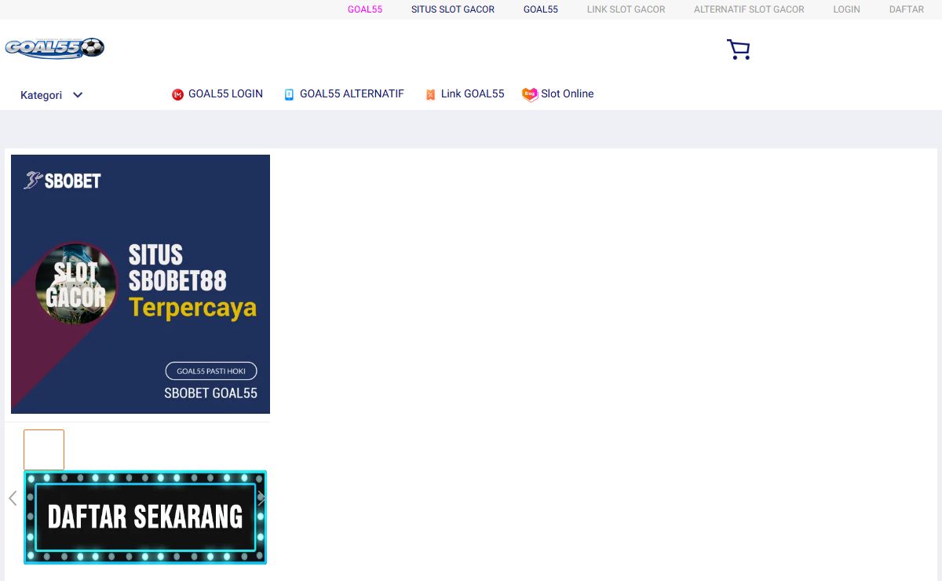
Task: Click the next arrow of thumbnail carousel
Action: point(261,498)
